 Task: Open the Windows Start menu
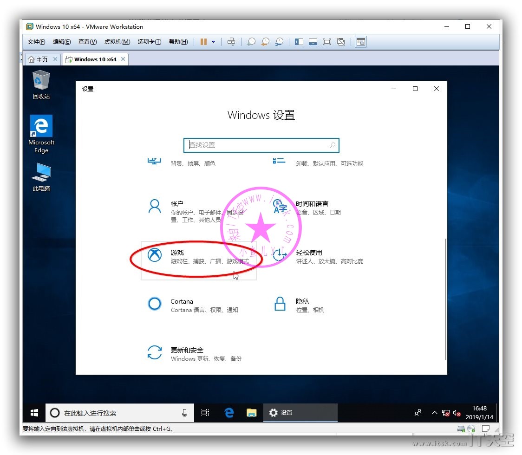34,413
